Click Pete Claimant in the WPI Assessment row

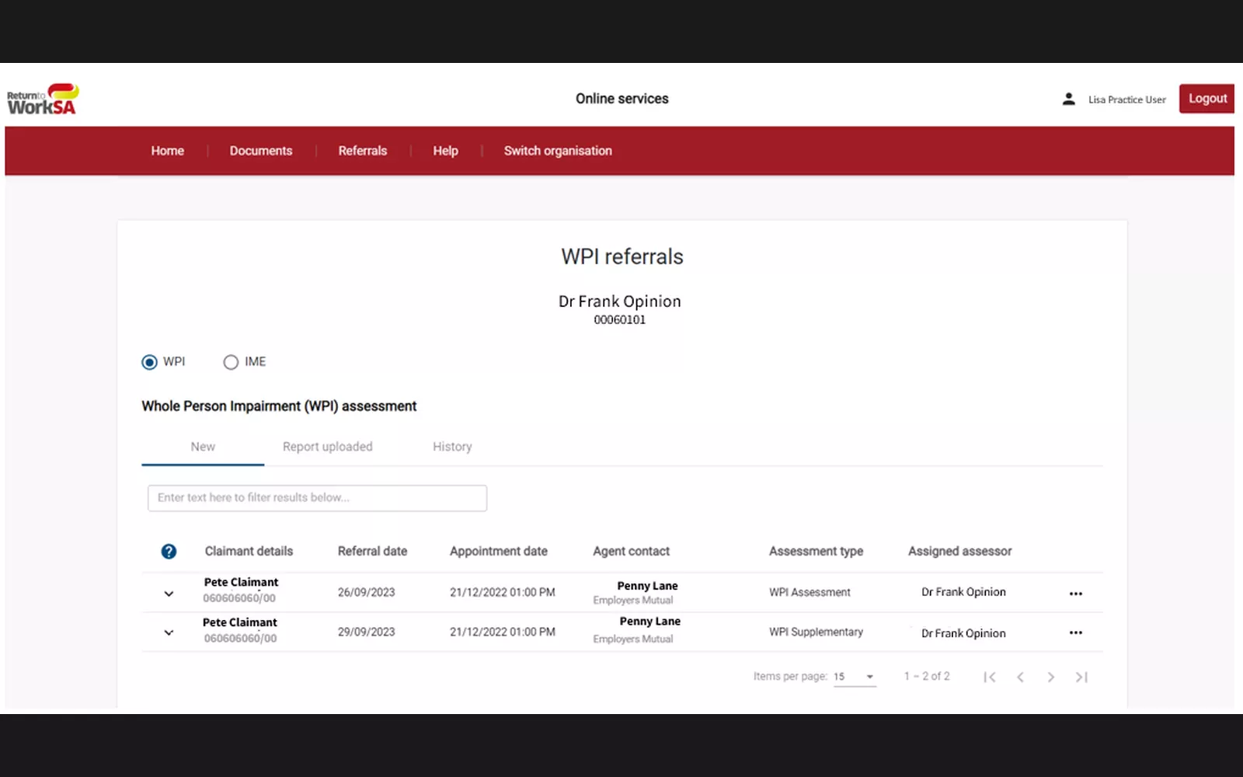[x=241, y=582]
